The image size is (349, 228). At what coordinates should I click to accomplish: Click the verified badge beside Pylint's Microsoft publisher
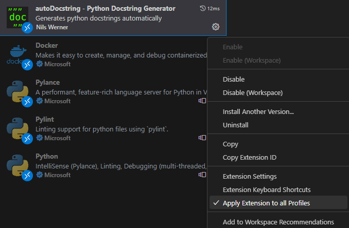tap(40, 138)
